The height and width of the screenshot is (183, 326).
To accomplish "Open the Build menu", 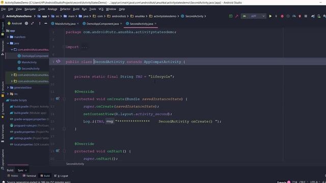I will [x=76, y=9].
